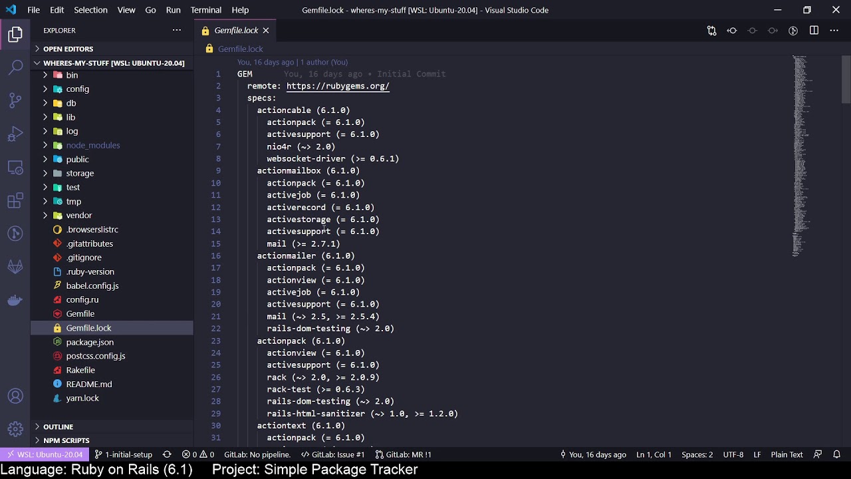The height and width of the screenshot is (479, 851).
Task: Click the split editor right icon
Action: tap(814, 31)
